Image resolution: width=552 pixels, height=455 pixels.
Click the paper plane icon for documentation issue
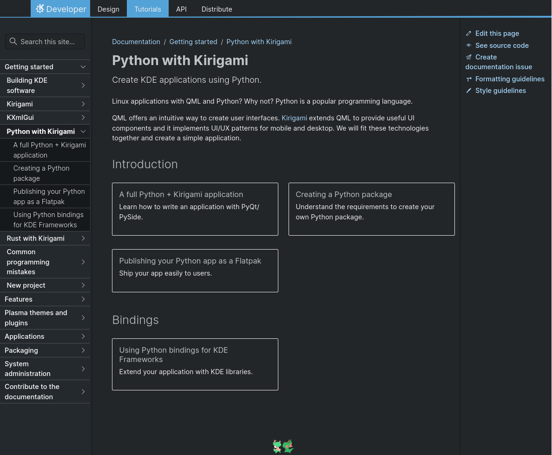[469, 57]
